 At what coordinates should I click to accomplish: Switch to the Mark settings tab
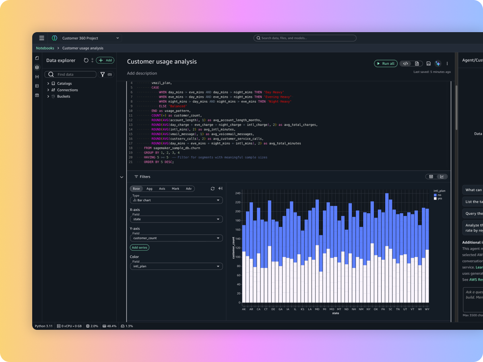[x=175, y=189]
